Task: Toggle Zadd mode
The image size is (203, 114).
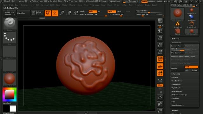Action: tap(112, 11)
